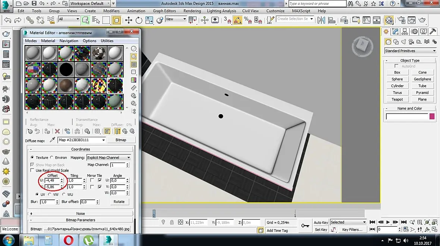Click the magenta object color swatch
The image size is (440, 246).
(x=432, y=116)
